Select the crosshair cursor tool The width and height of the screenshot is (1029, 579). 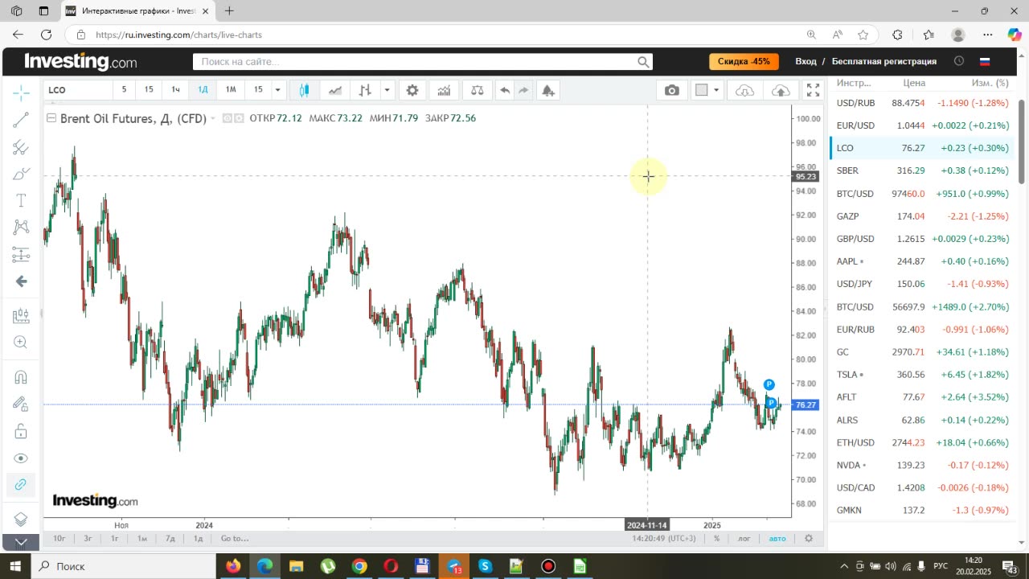pos(21,93)
